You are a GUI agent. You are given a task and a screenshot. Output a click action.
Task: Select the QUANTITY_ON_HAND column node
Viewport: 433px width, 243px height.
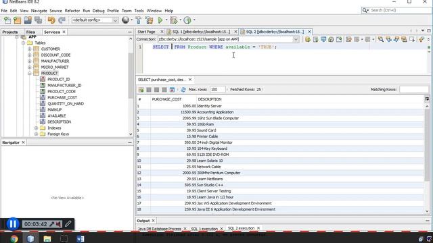(x=66, y=104)
